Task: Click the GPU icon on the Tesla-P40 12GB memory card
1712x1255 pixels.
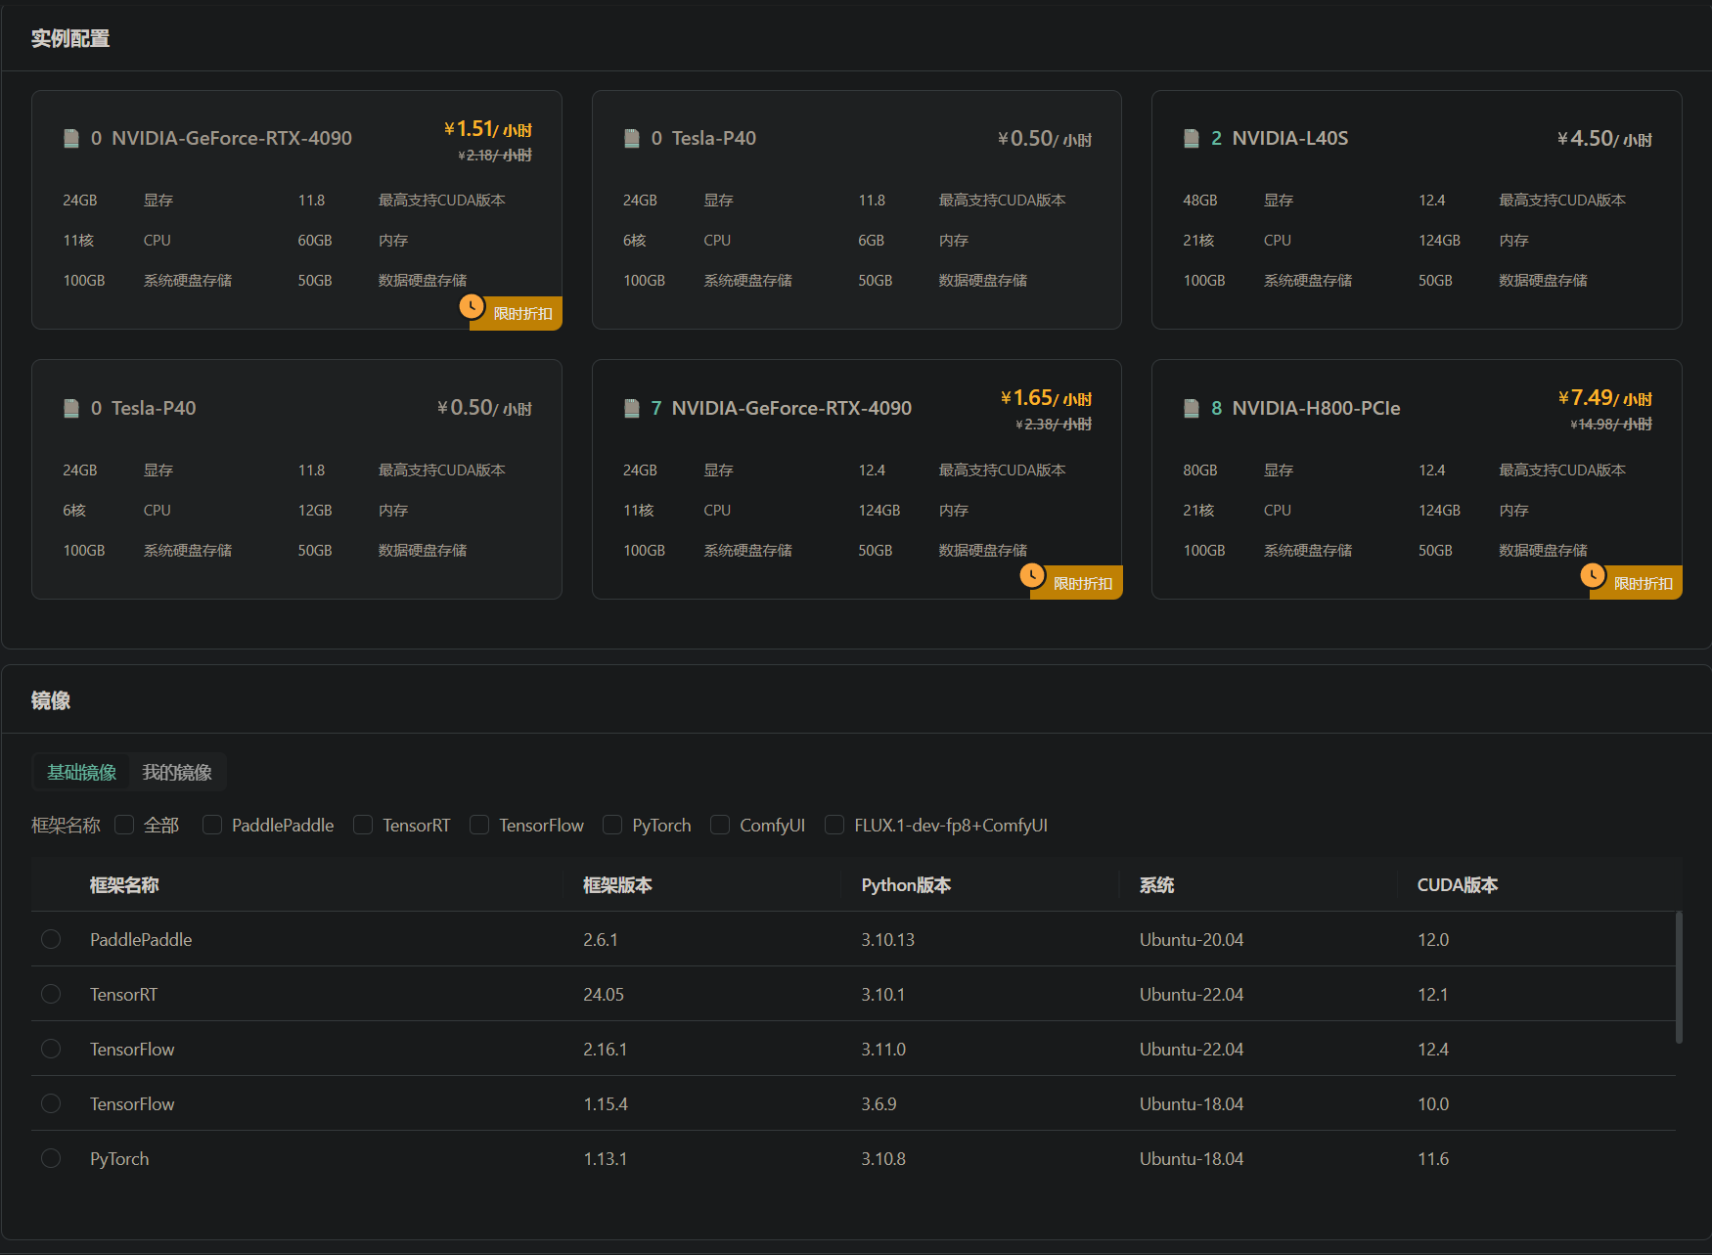Action: [x=71, y=408]
